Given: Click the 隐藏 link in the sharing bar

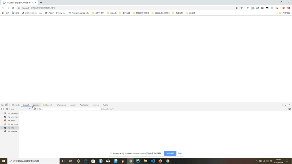Looking at the screenshot, I should [180, 153].
